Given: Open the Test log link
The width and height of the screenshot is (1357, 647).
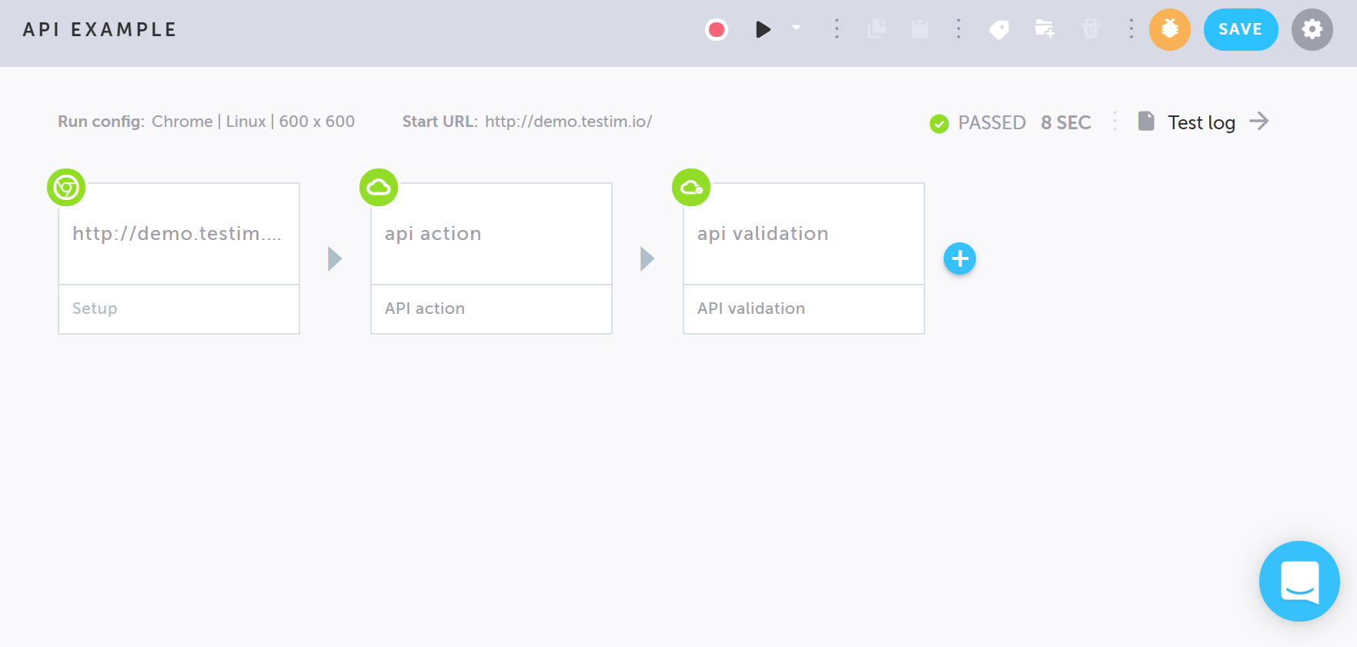Looking at the screenshot, I should pos(1202,122).
